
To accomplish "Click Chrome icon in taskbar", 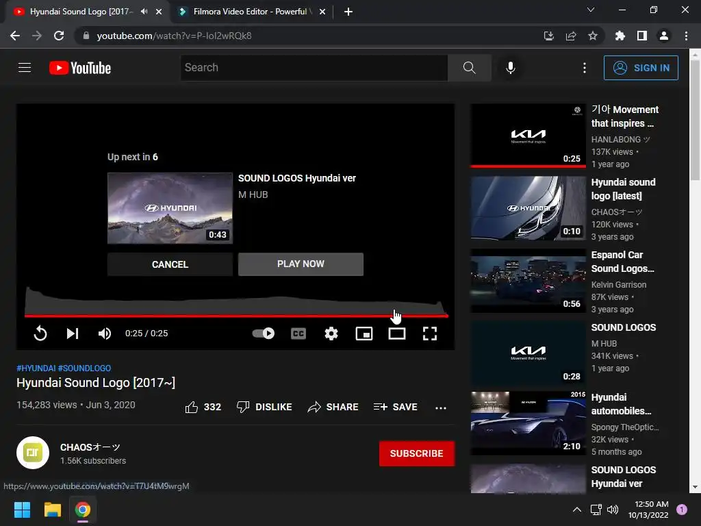I will coord(83,510).
